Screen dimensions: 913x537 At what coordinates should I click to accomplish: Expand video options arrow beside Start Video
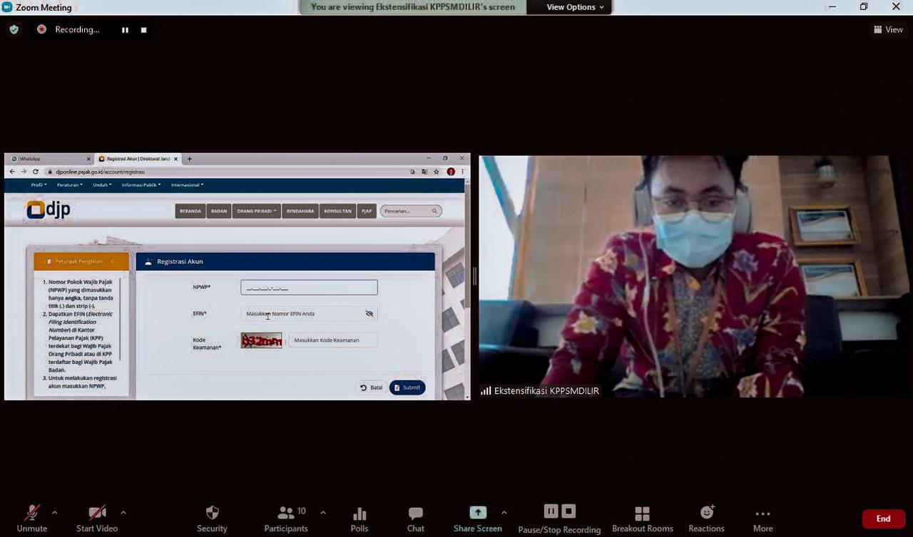click(123, 512)
